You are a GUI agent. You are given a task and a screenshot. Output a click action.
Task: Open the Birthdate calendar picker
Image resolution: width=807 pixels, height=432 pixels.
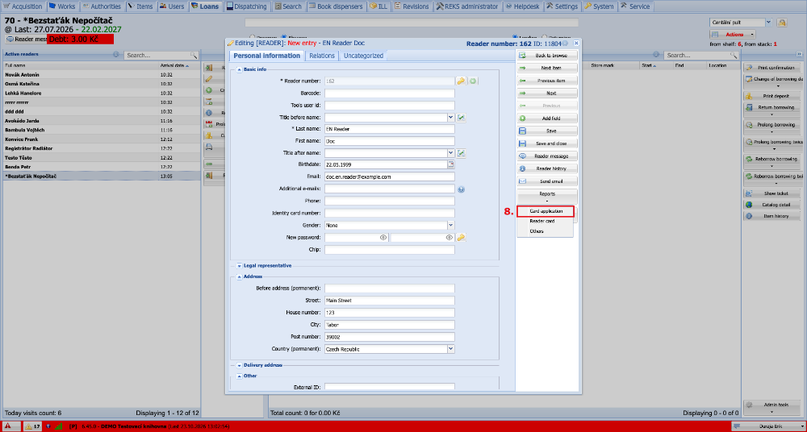[x=451, y=164]
